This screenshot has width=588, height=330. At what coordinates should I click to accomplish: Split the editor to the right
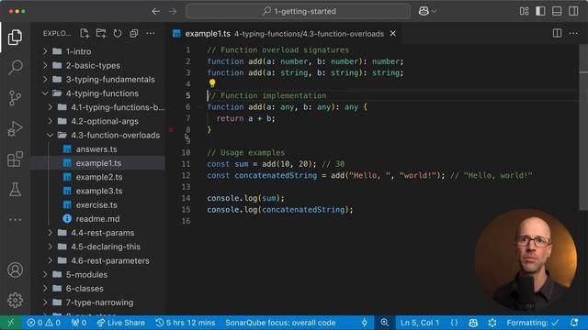558,33
